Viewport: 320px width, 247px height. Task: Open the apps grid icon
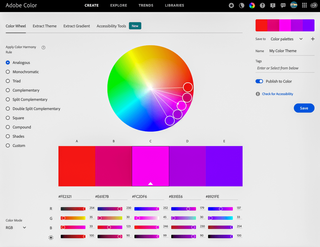coord(304,5)
